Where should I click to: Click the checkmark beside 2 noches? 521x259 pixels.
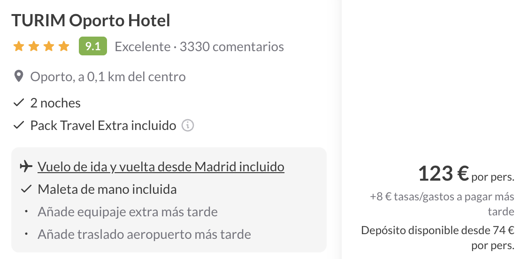pos(19,103)
